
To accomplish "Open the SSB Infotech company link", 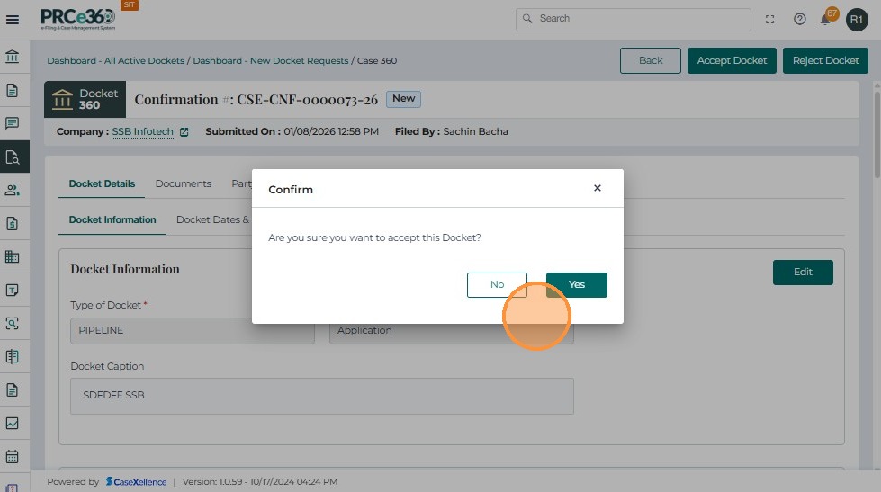I will click(x=142, y=131).
